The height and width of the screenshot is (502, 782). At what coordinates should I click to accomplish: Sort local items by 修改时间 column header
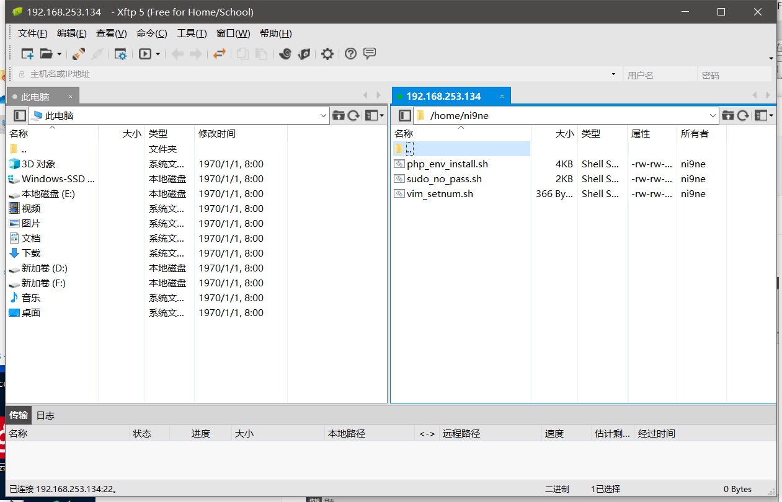(217, 133)
